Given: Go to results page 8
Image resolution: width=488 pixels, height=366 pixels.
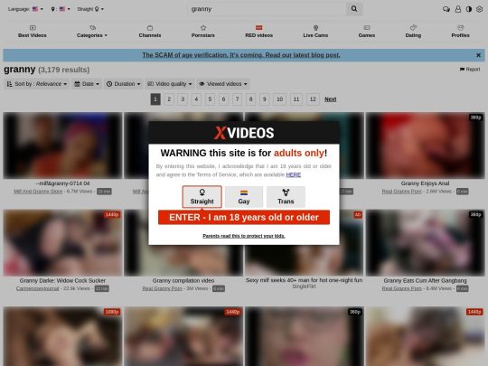Looking at the screenshot, I should pos(250,99).
